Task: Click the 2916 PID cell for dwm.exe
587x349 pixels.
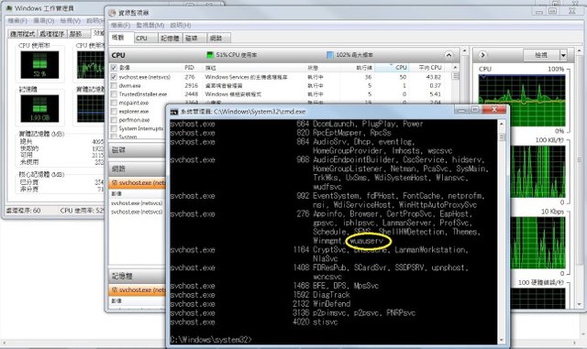Action: pos(192,86)
